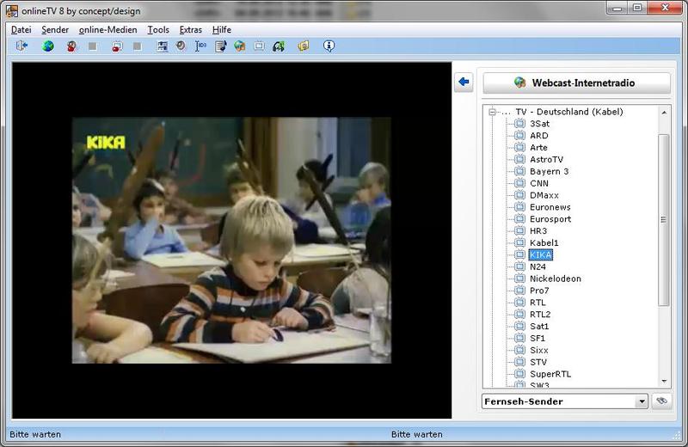Click the TV icon beside Nickelodeon

tap(519, 279)
